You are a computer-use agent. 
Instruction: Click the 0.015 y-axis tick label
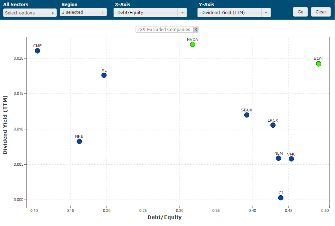tap(19, 93)
